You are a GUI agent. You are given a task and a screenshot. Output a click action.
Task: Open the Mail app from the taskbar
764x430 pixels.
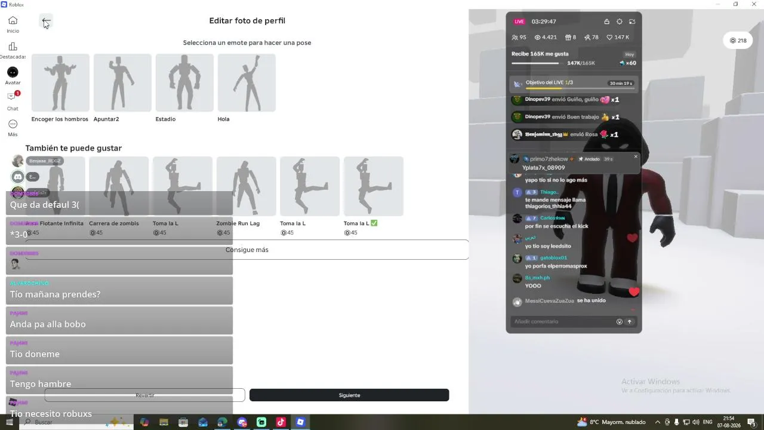pyautogui.click(x=203, y=422)
